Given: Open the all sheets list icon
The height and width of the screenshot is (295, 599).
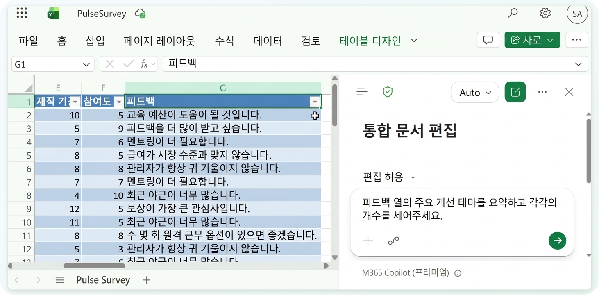Looking at the screenshot, I should pyautogui.click(x=60, y=280).
